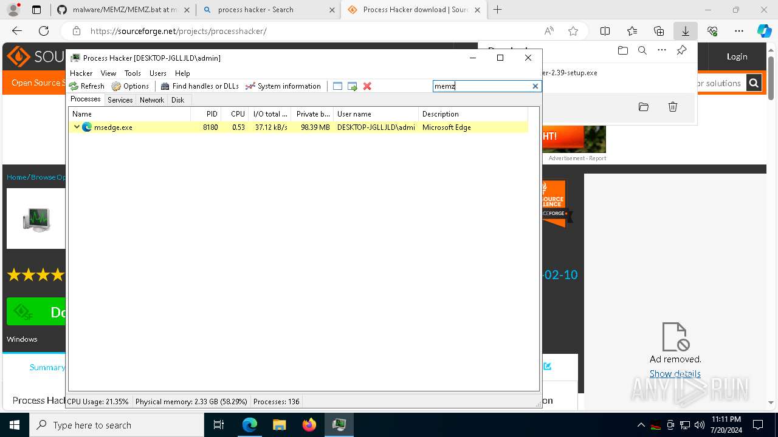Open the Users menu
778x437 pixels.
click(158, 73)
